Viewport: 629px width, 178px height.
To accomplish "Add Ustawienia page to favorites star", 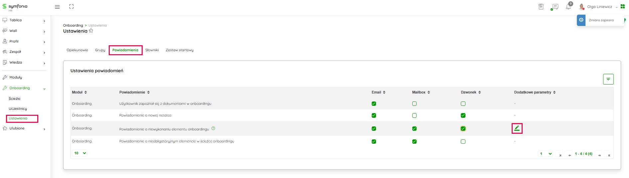I will tap(91, 31).
